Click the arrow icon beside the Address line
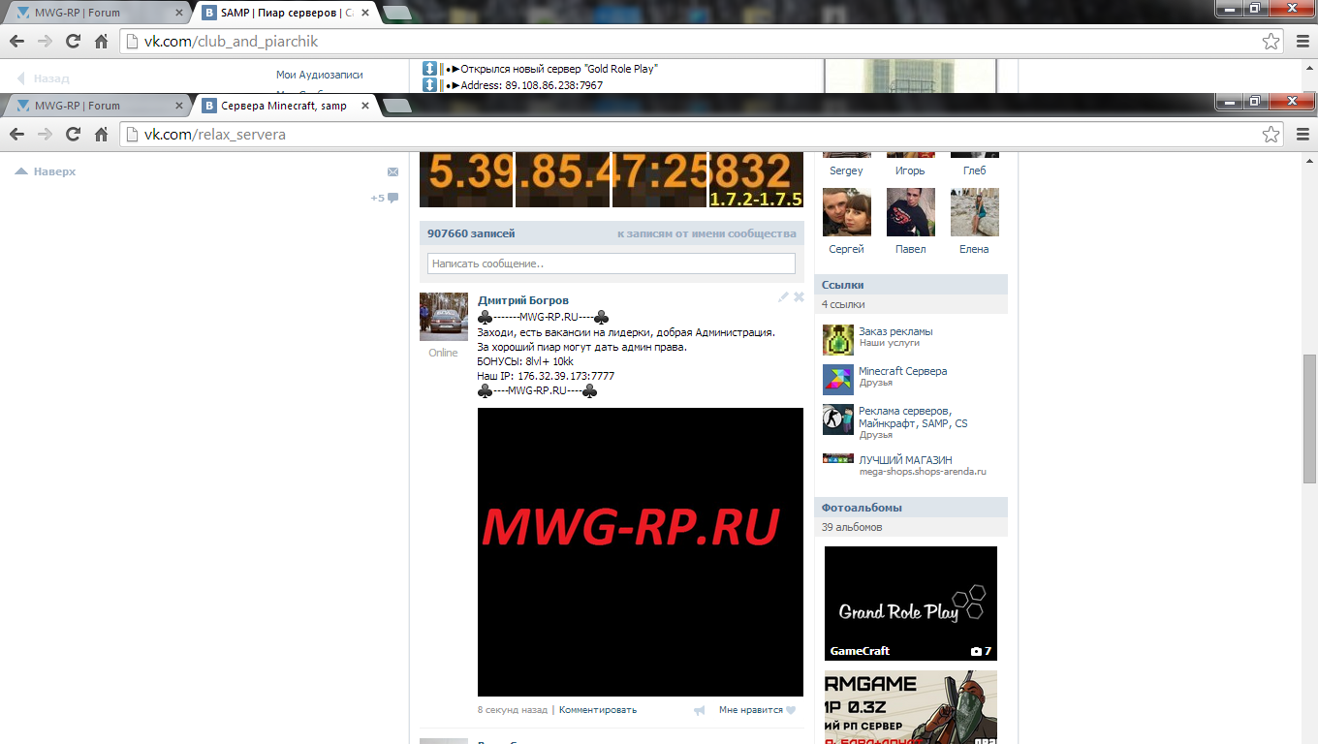1318x744 pixels. pos(430,85)
